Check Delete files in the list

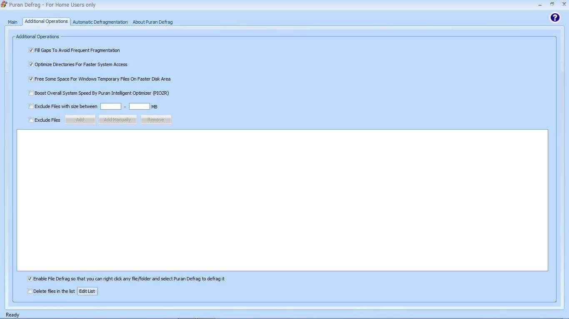(30, 291)
